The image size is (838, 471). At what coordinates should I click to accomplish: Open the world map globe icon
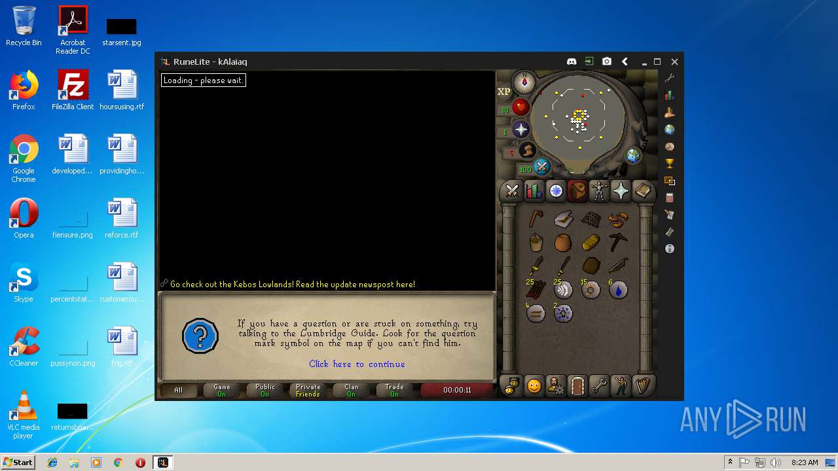[x=633, y=156]
